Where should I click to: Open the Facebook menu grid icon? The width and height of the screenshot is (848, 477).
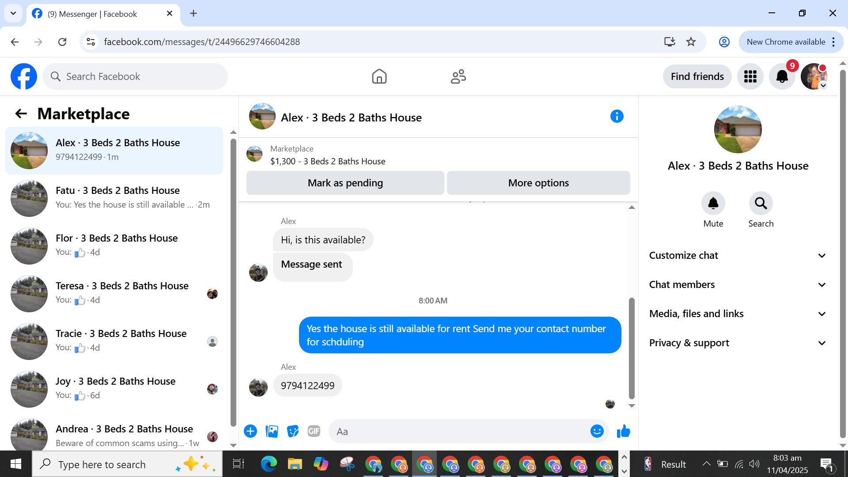click(x=750, y=76)
